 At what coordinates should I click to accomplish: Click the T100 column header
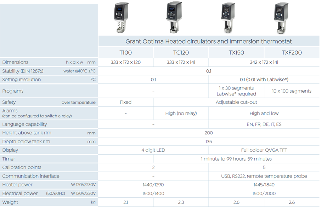click(x=125, y=53)
